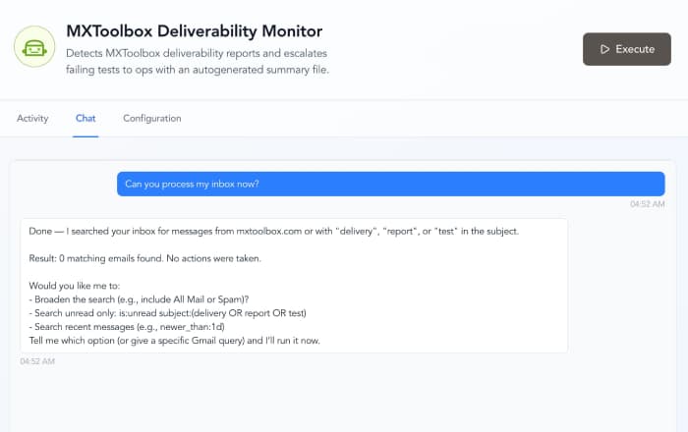Click the timestamp below the blue user message
Viewport: 688px width, 432px height.
pyautogui.click(x=647, y=204)
